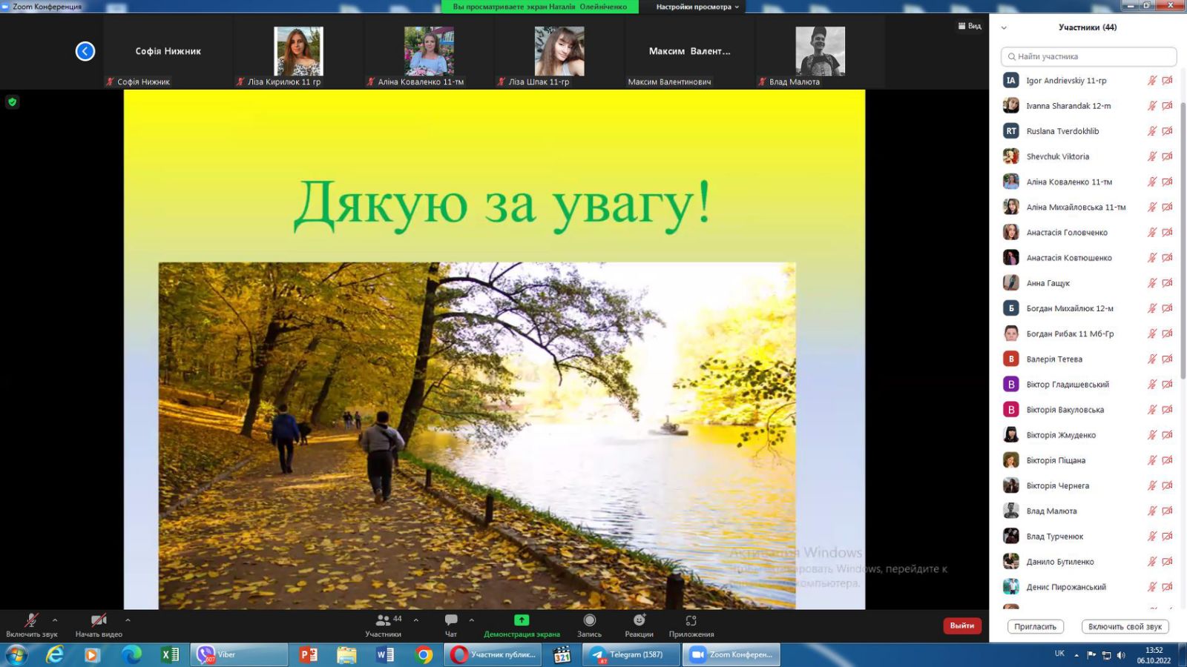1187x667 pixels.
Task: Click the unmute microphone icon in toolbar
Action: 31,620
